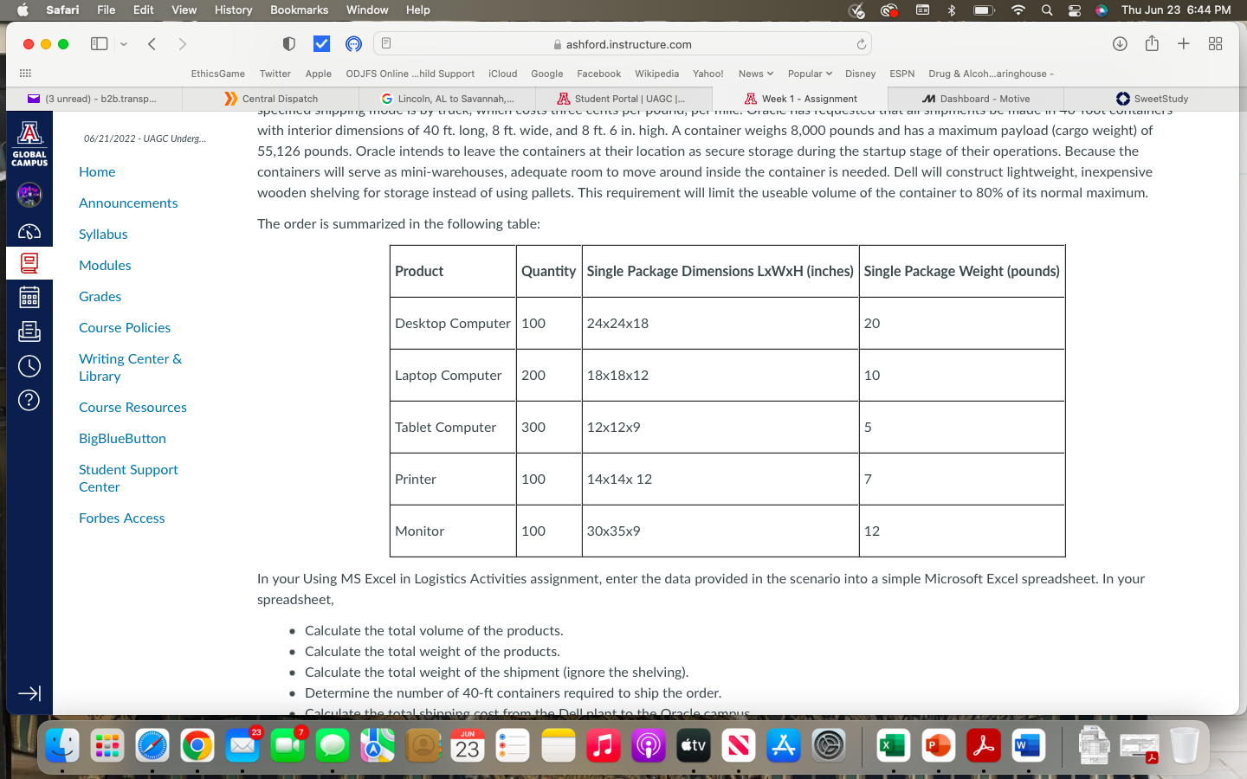Open System Preferences from the Dock
This screenshot has height=779, width=1247.
tap(829, 744)
